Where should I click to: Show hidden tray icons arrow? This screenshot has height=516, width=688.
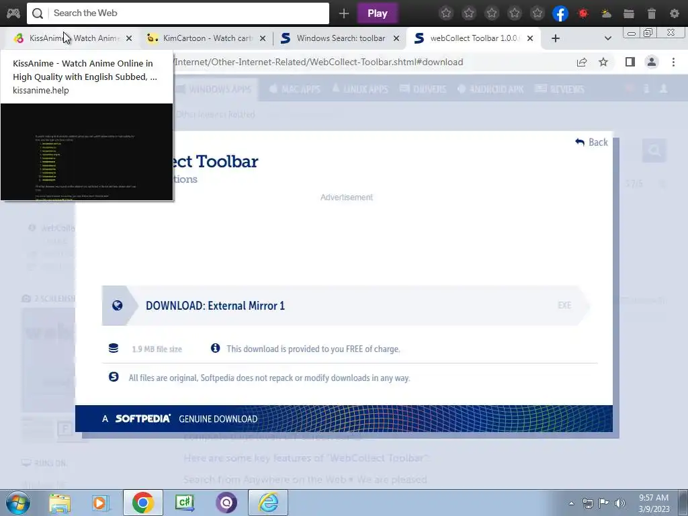(x=571, y=503)
